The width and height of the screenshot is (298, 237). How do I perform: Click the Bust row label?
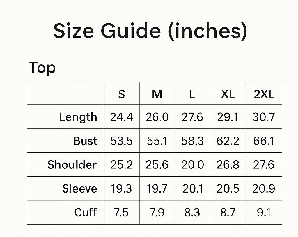85,141
